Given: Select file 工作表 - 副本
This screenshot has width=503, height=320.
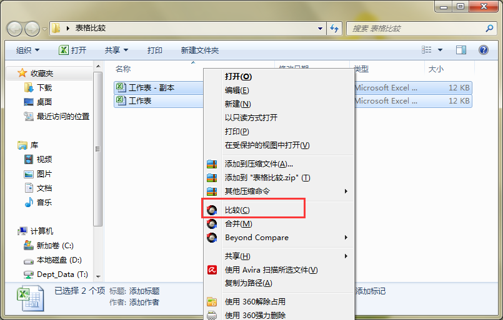Looking at the screenshot, I should coord(151,88).
